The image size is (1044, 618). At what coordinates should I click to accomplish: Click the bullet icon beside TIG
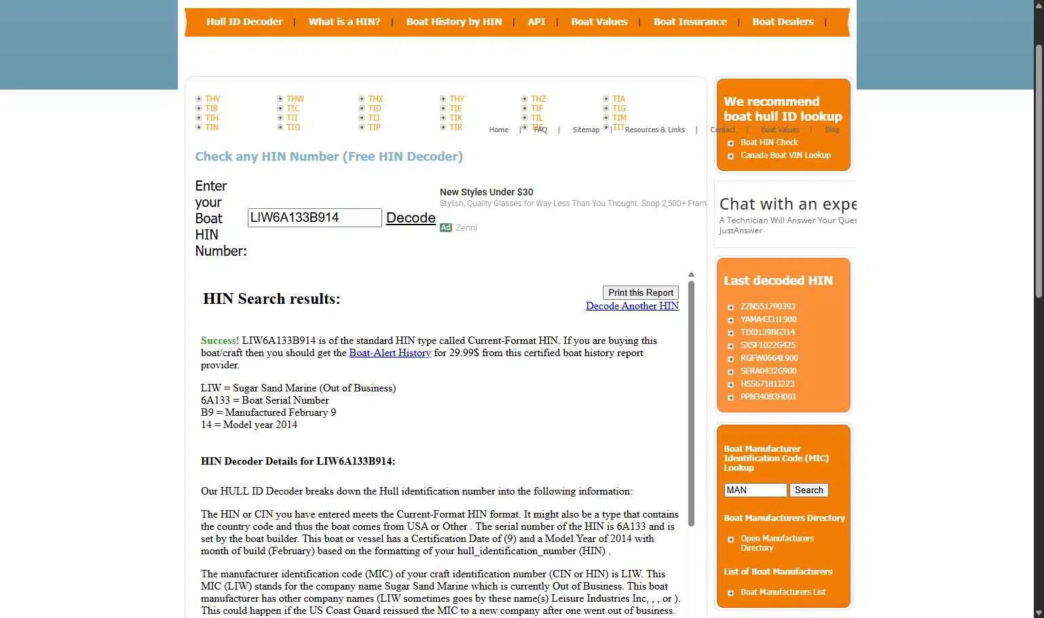pos(605,109)
